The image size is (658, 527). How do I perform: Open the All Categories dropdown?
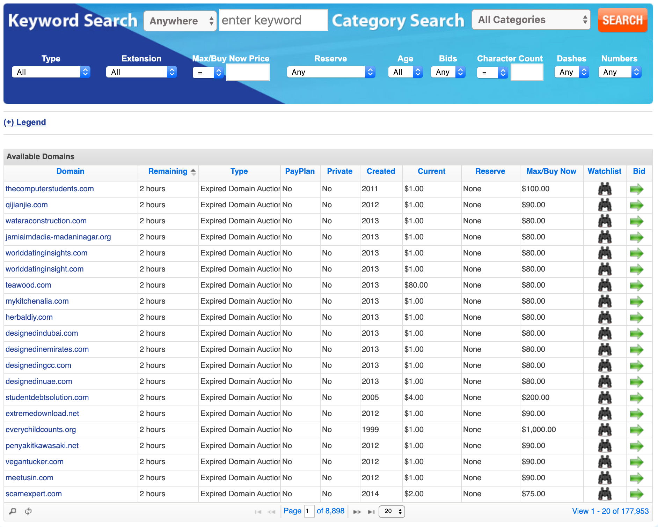[531, 20]
